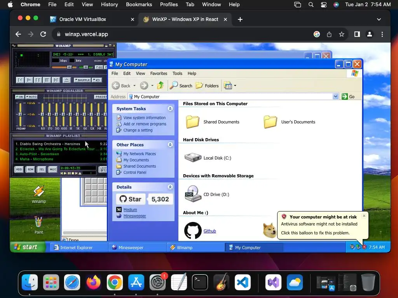Screen dimensions: 398x298
Task: Select Eclectek playlist track
Action: point(61,149)
